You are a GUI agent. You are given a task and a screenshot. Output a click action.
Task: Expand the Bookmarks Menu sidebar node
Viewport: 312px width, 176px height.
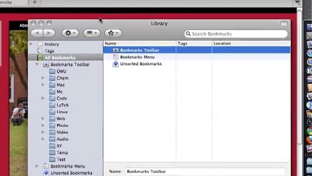37,166
